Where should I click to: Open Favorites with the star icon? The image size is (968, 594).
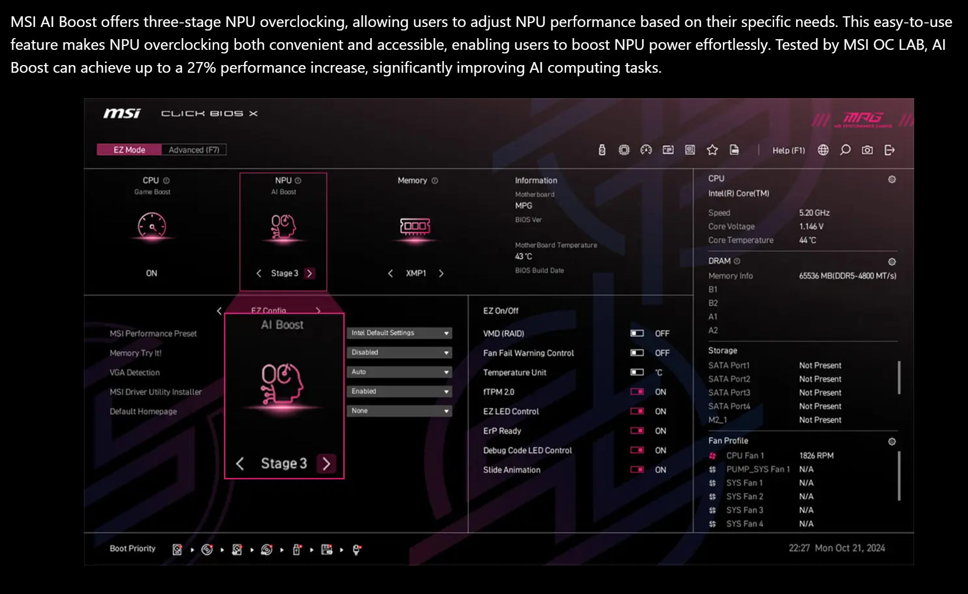tap(712, 150)
